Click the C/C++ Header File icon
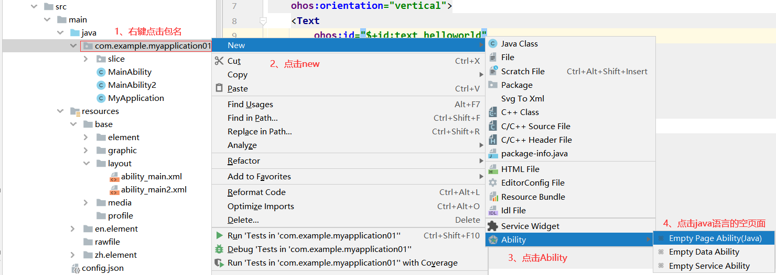776x275 pixels. [493, 140]
